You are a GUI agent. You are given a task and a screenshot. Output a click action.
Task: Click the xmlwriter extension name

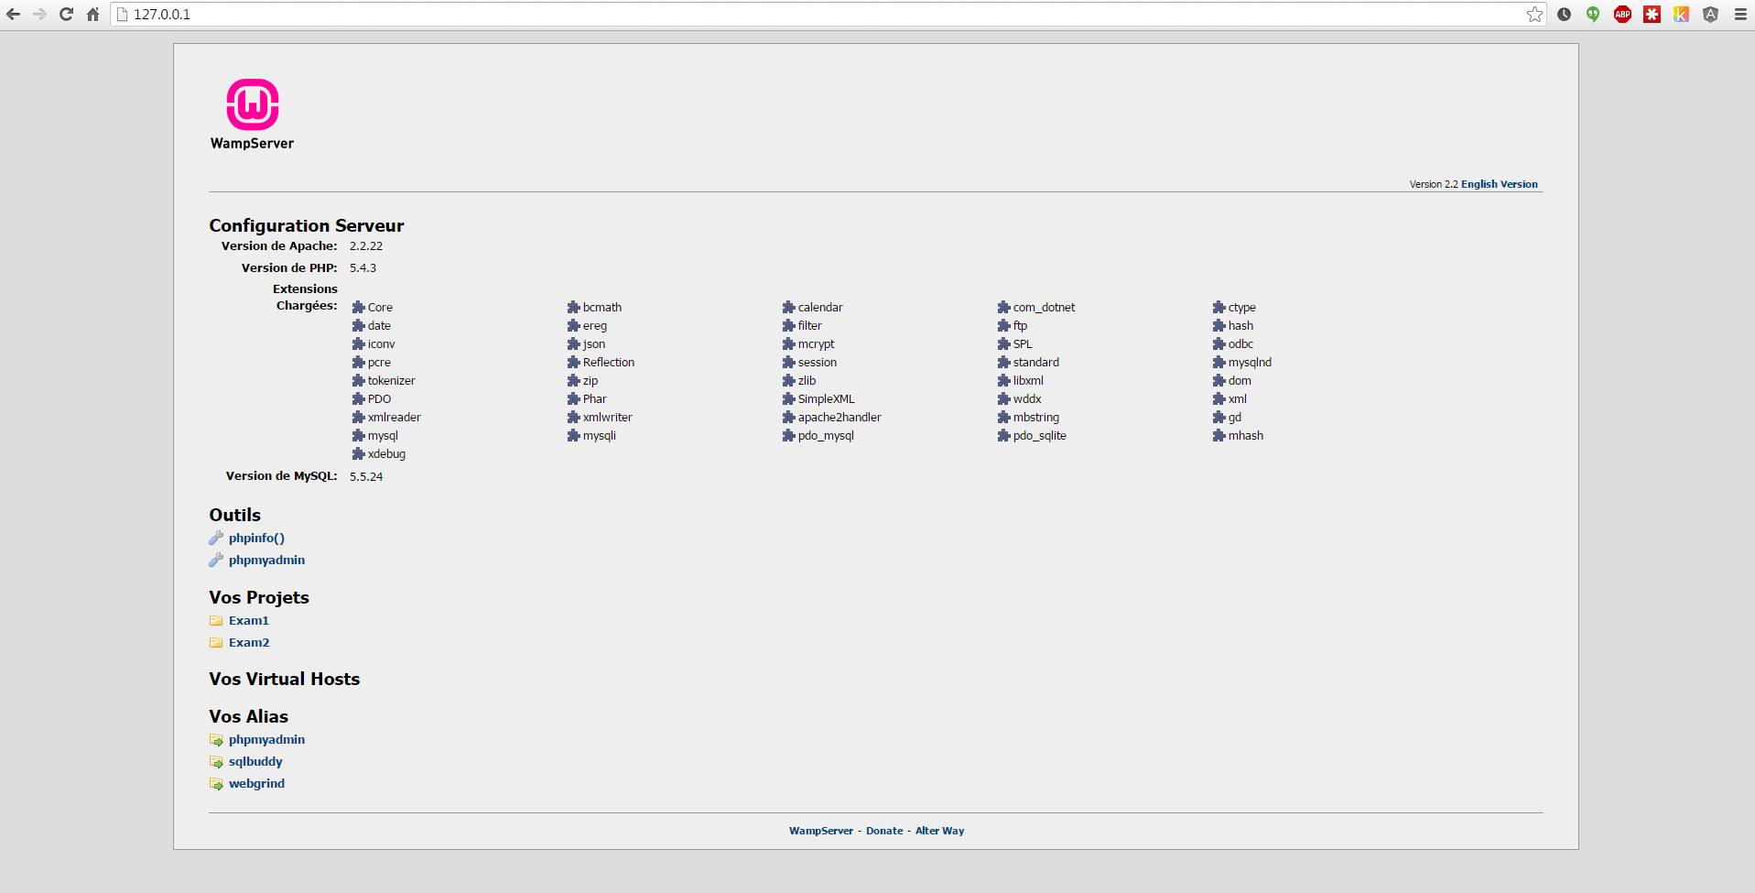coord(607,418)
